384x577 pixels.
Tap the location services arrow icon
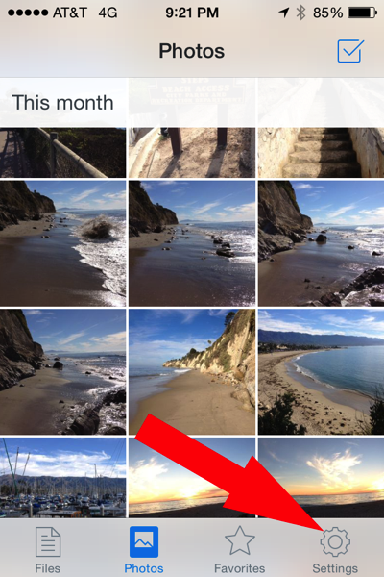click(x=284, y=13)
